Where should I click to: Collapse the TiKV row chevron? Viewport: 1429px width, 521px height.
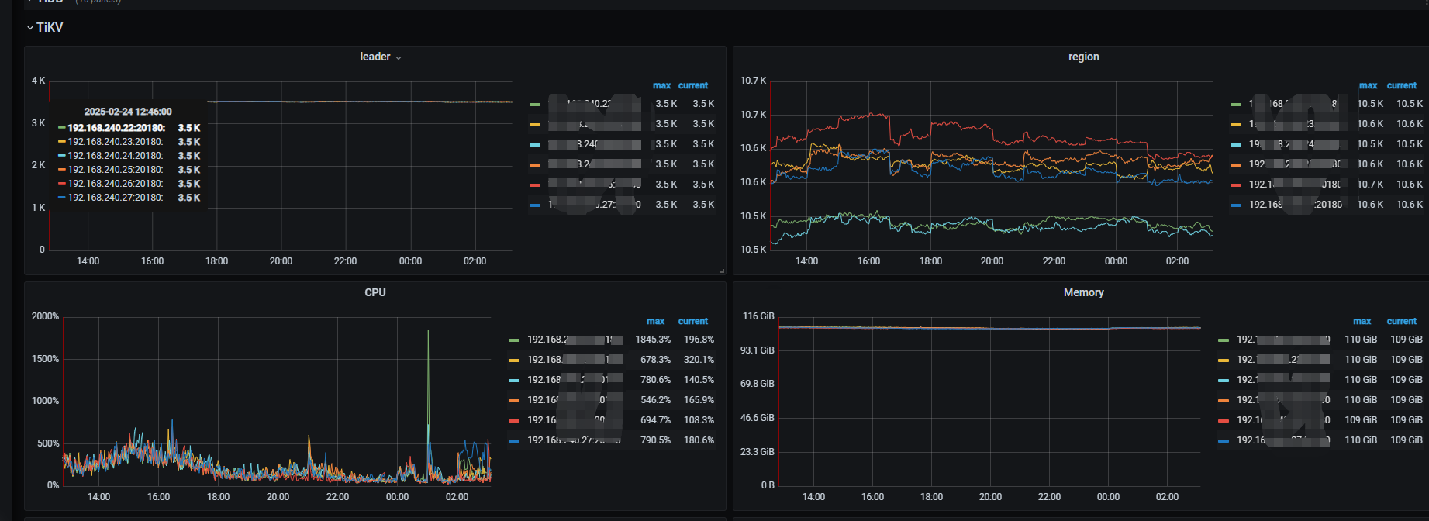pyautogui.click(x=29, y=28)
